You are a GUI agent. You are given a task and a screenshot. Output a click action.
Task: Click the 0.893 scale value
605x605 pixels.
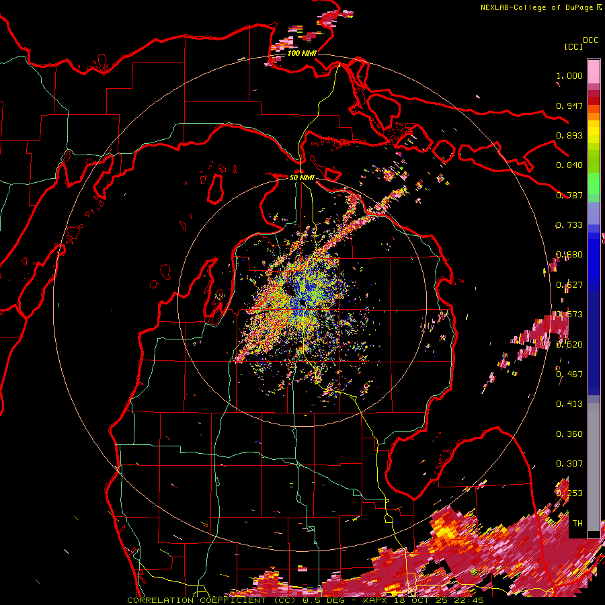click(569, 135)
